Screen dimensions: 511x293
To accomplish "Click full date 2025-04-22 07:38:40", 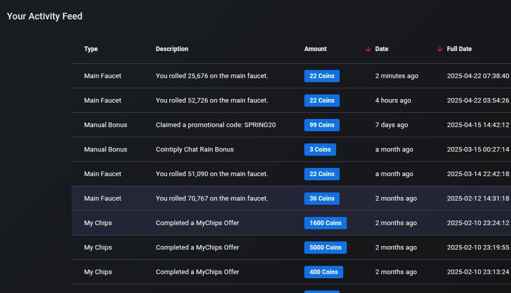I will tap(478, 76).
